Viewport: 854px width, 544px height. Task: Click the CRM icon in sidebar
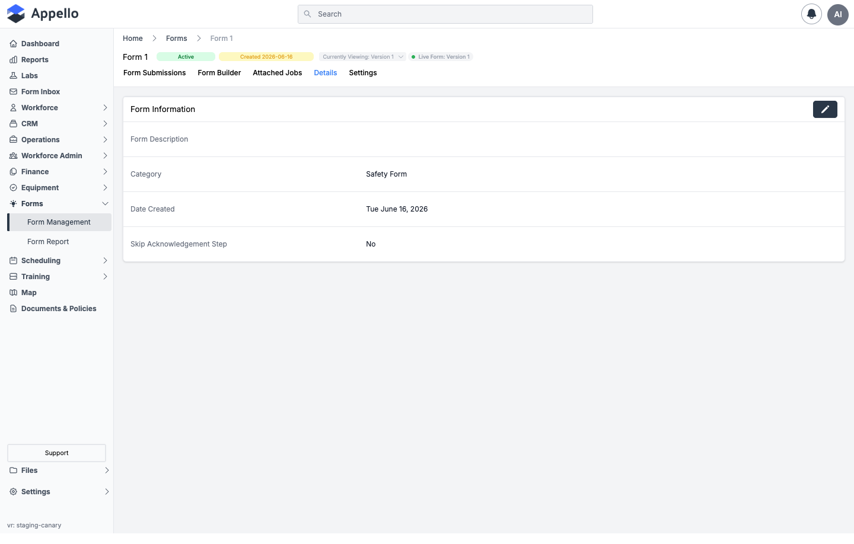(13, 124)
